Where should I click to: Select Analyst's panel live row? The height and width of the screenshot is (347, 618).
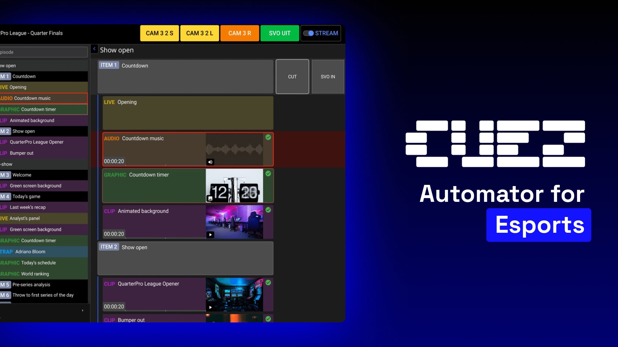coord(44,218)
